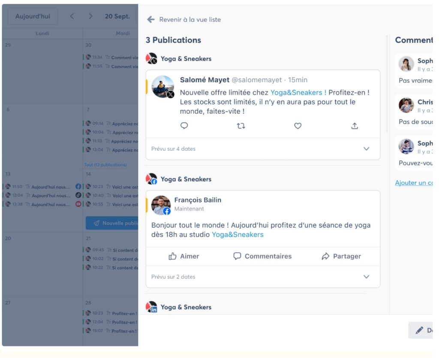439x358 pixels.
Task: Click the Chris commenter avatar
Action: click(406, 105)
